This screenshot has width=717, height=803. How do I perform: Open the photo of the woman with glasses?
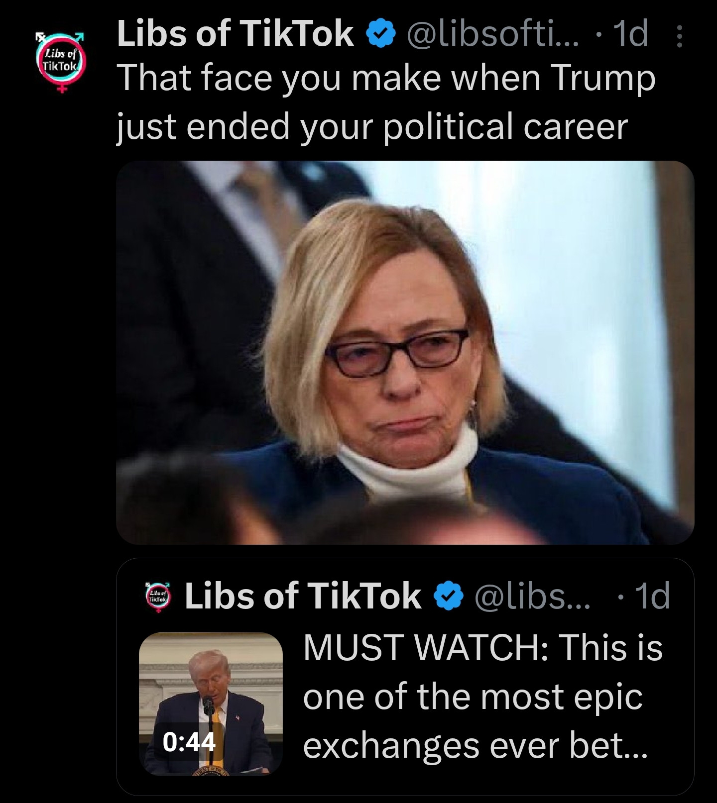click(405, 352)
